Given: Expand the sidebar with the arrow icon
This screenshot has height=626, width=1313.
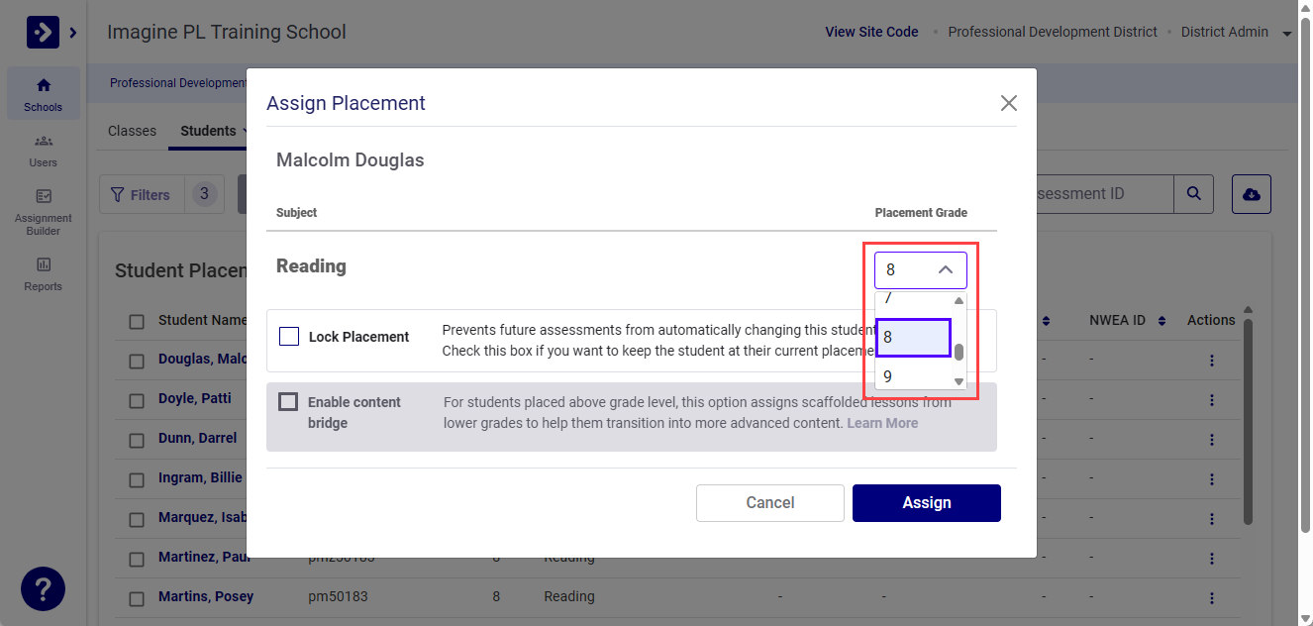Looking at the screenshot, I should 72,33.
